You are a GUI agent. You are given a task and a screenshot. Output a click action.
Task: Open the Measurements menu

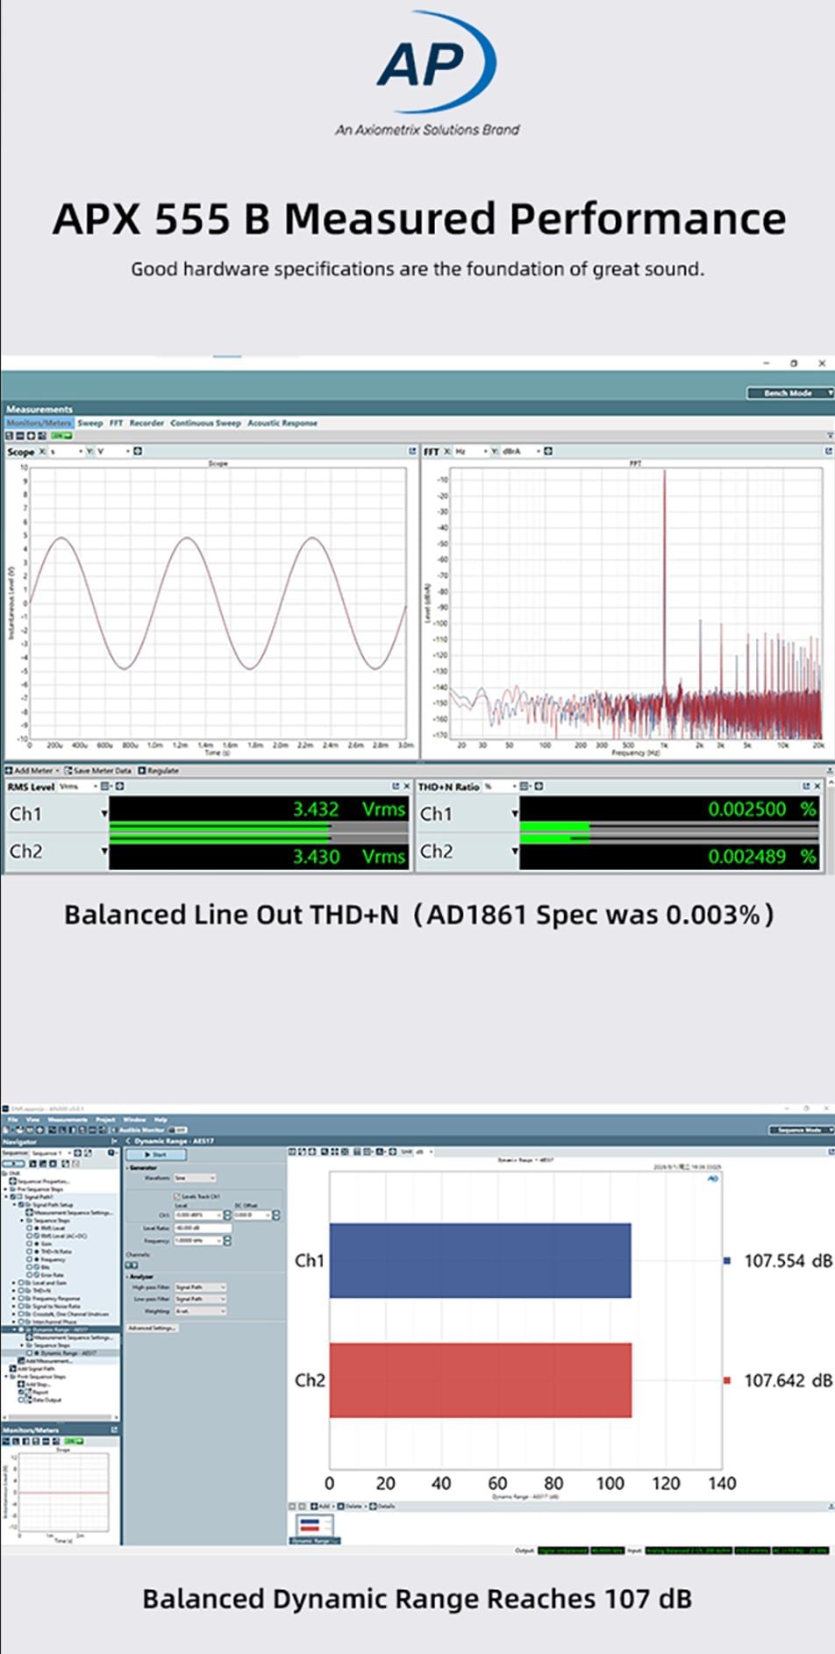click(x=68, y=1120)
